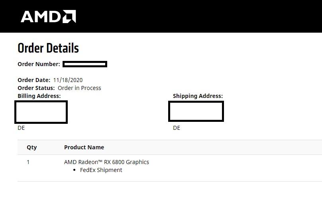
Task: Click the Shipping Address label
Action: (198, 96)
